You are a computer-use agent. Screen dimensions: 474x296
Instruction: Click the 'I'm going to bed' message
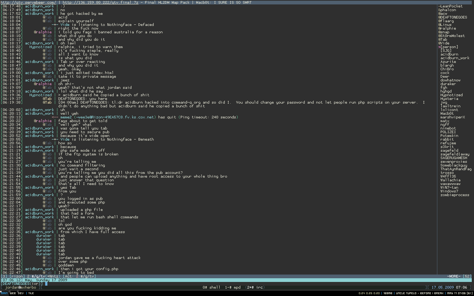click(76, 273)
